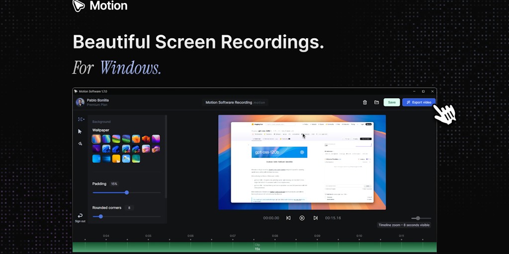509x254 pixels.
Task: Click the recording preview canvas
Action: point(302,162)
